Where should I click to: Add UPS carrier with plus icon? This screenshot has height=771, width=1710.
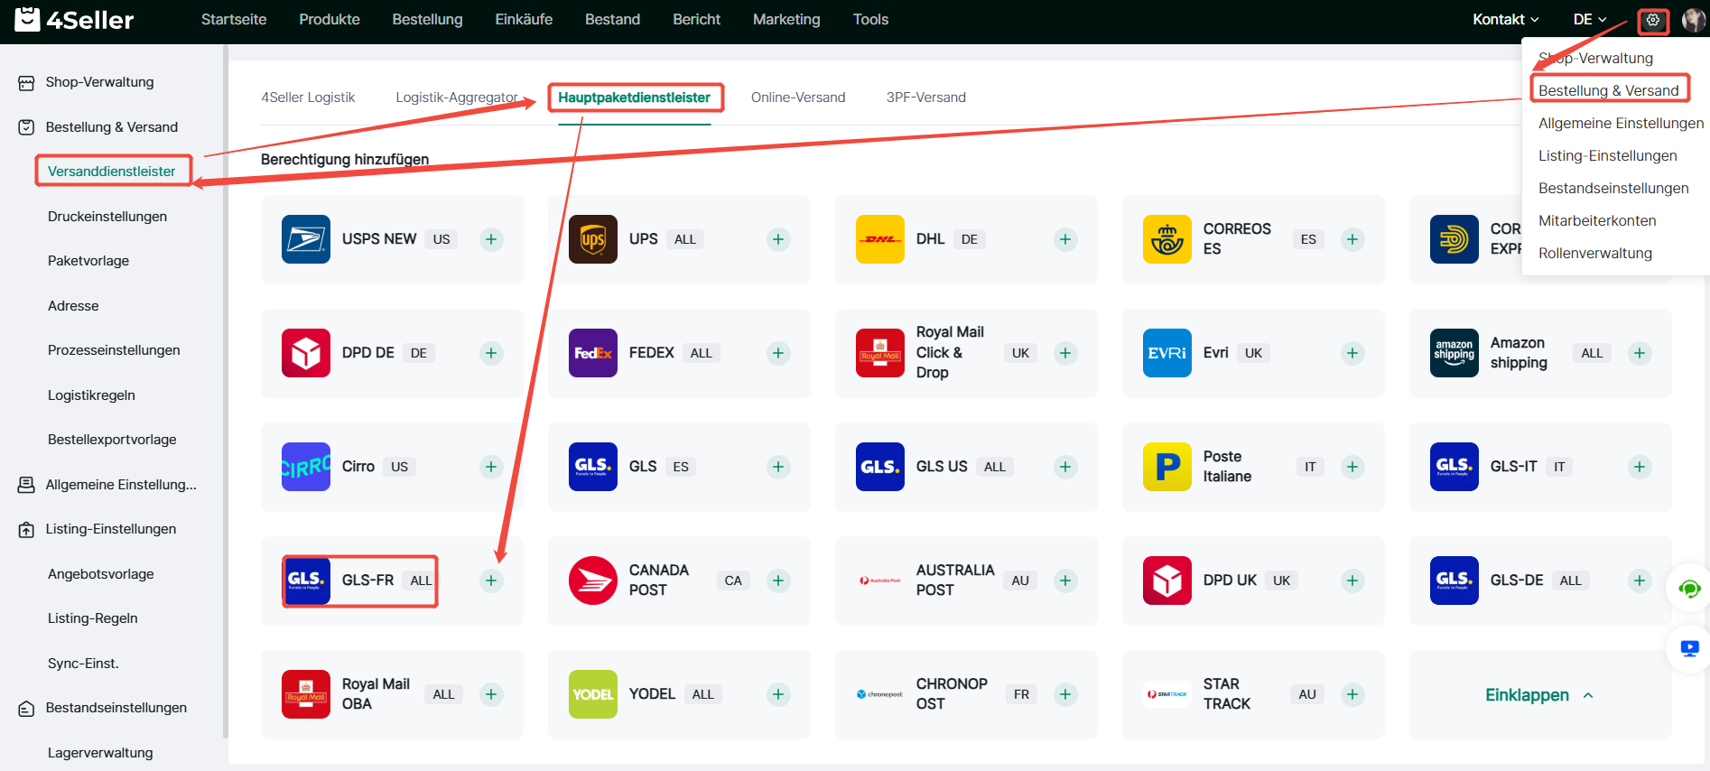tap(778, 239)
